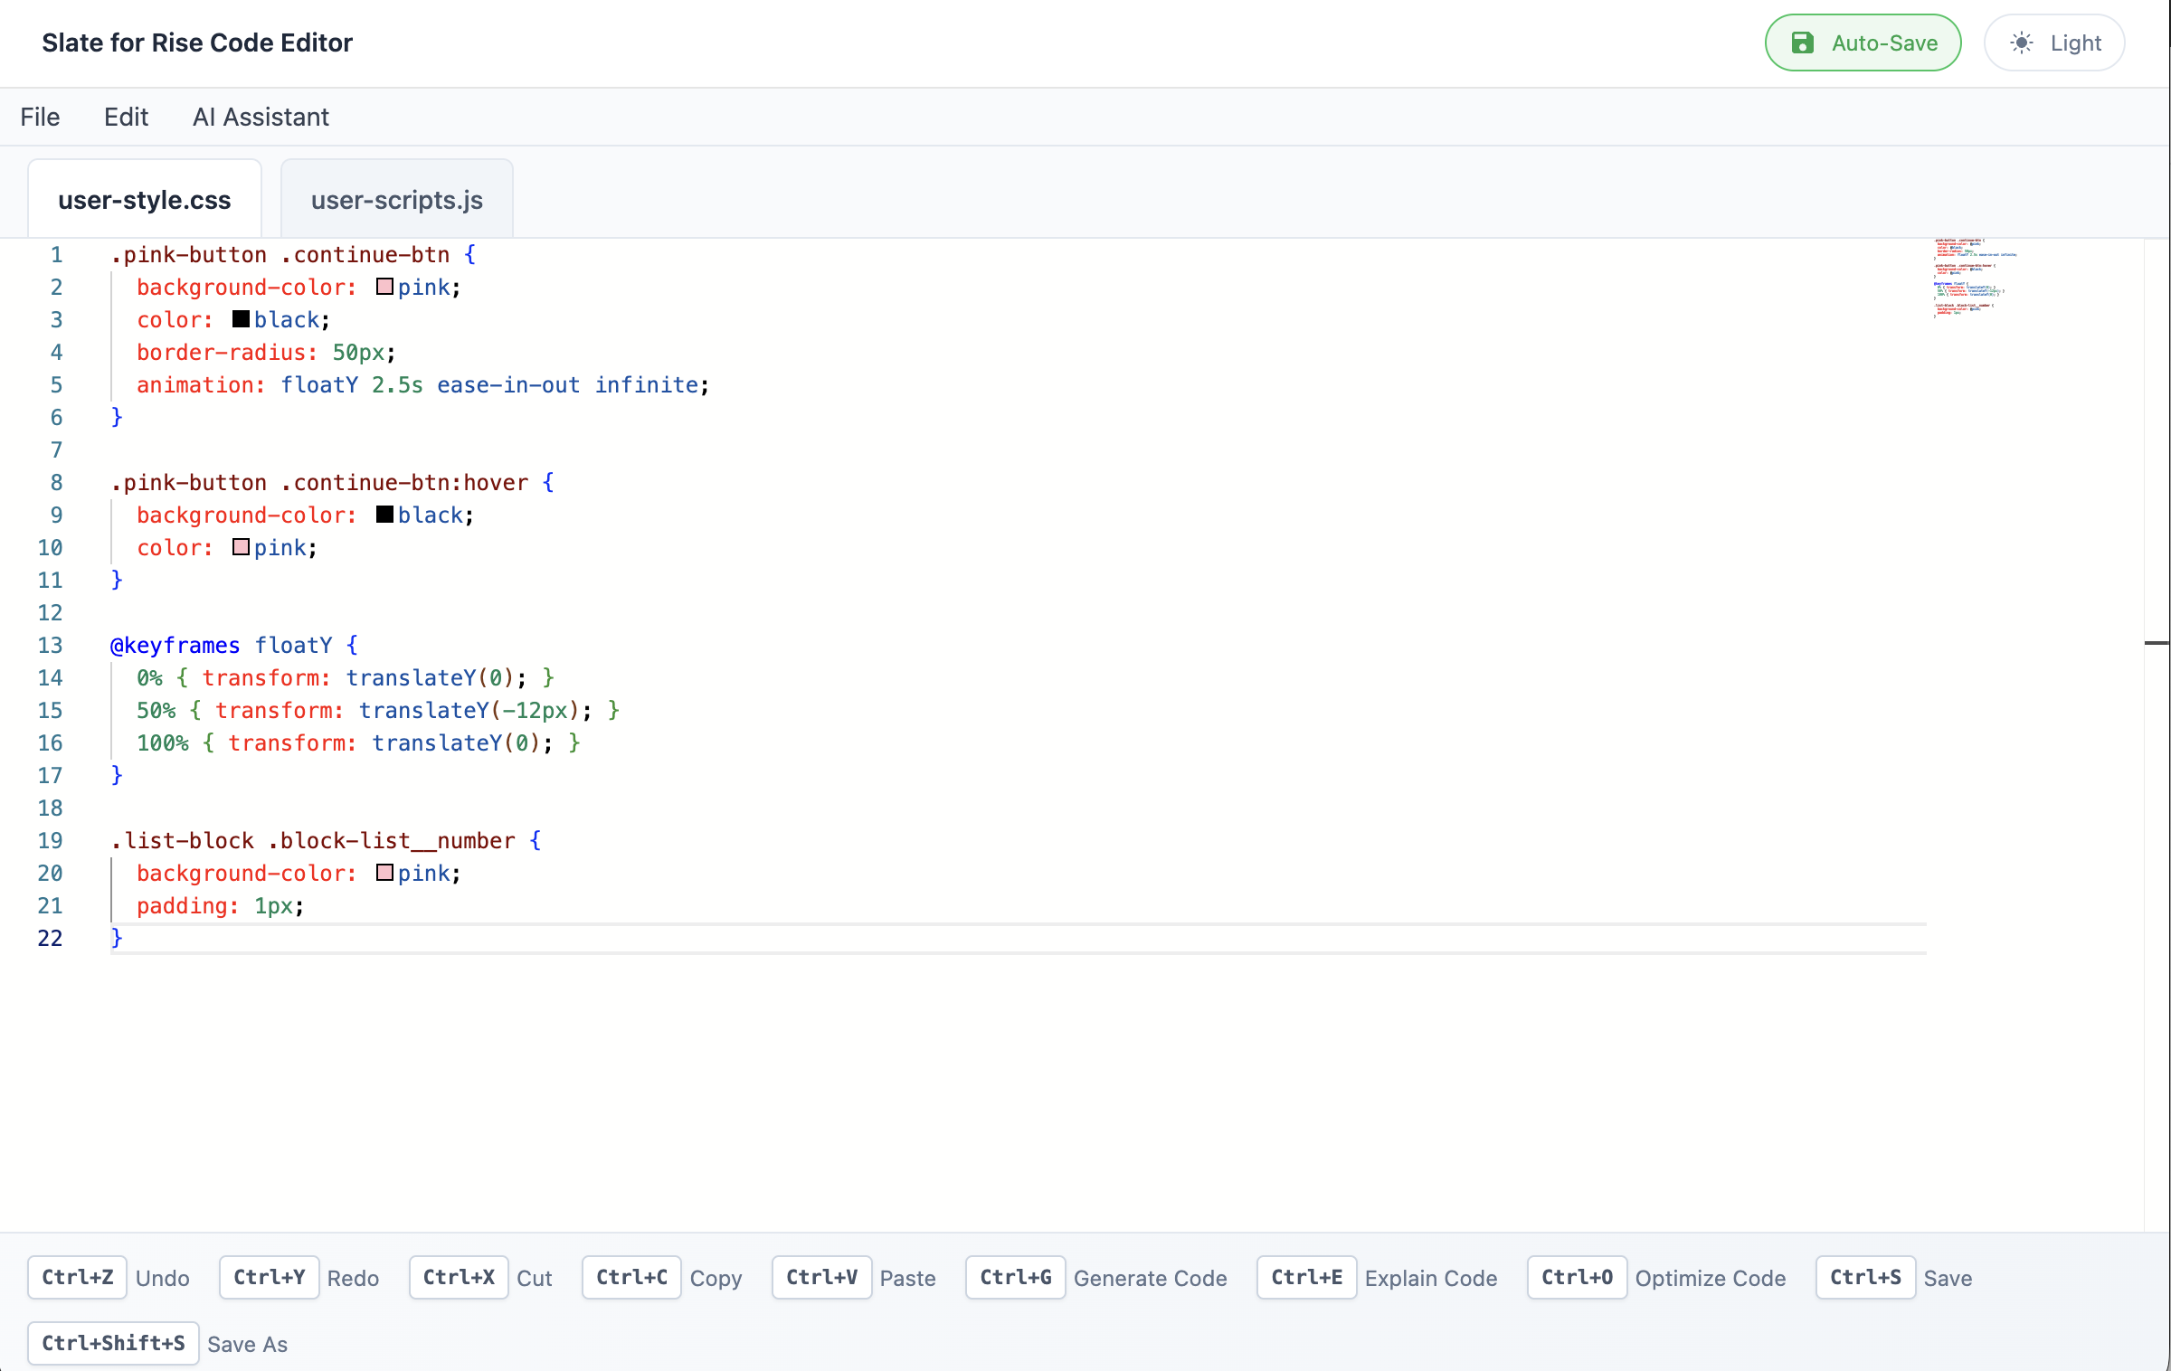This screenshot has height=1371, width=2171.
Task: Click the sun icon on the theme toggle
Action: point(2022,42)
